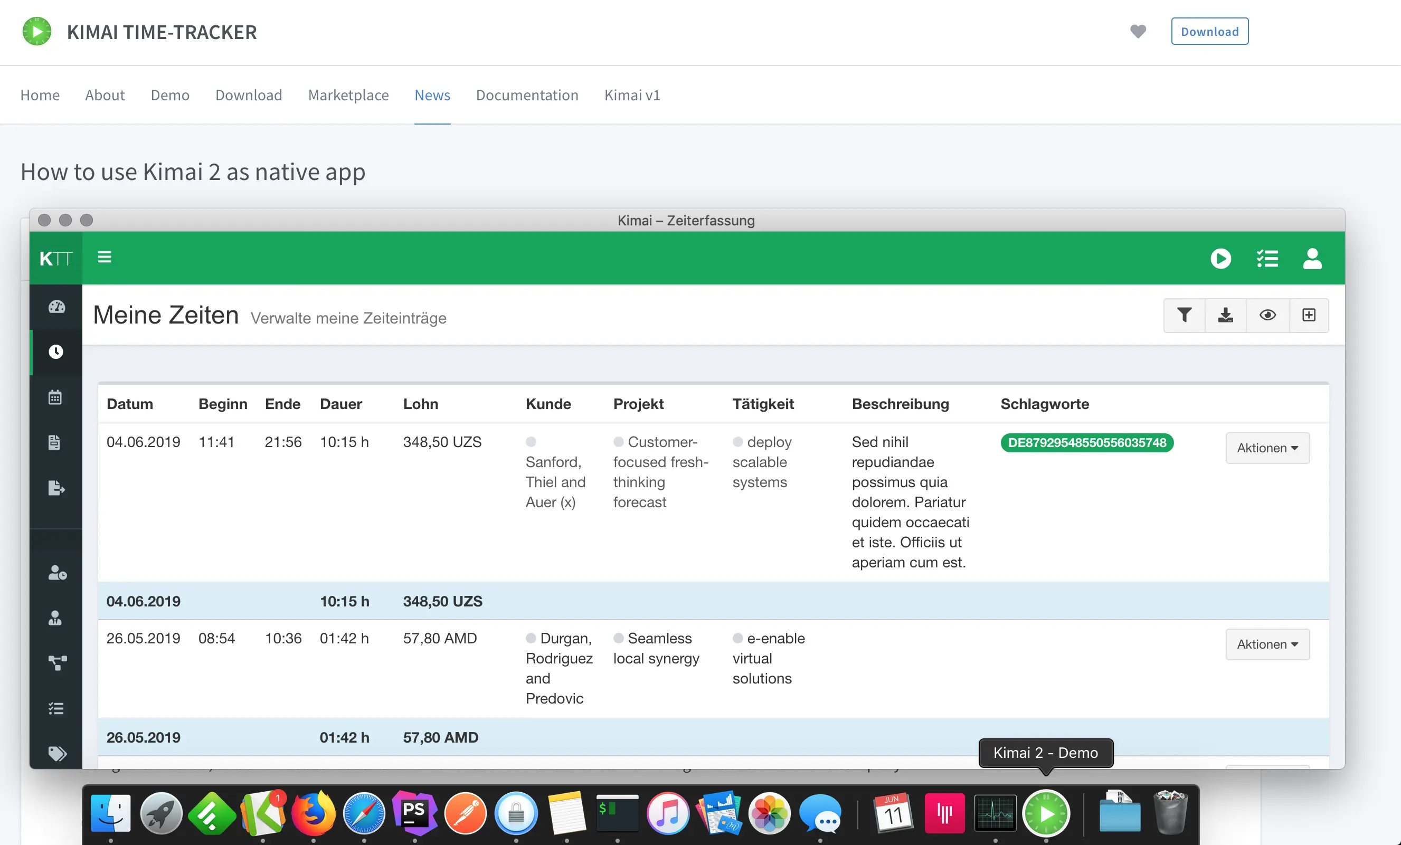Open the tags sidebar icon

click(x=58, y=754)
